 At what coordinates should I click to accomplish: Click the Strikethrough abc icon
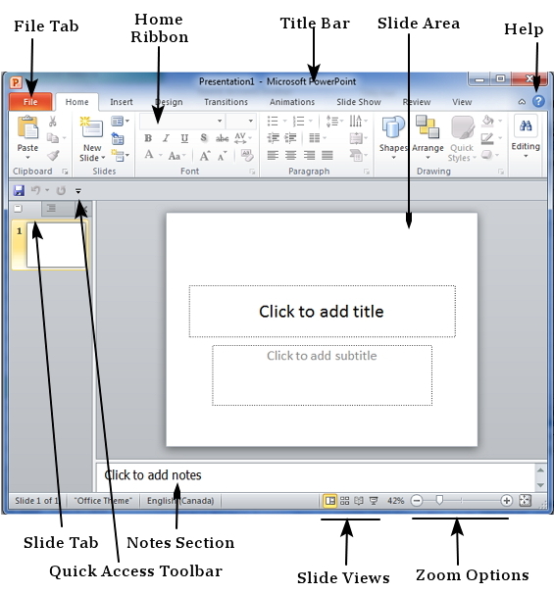223,138
